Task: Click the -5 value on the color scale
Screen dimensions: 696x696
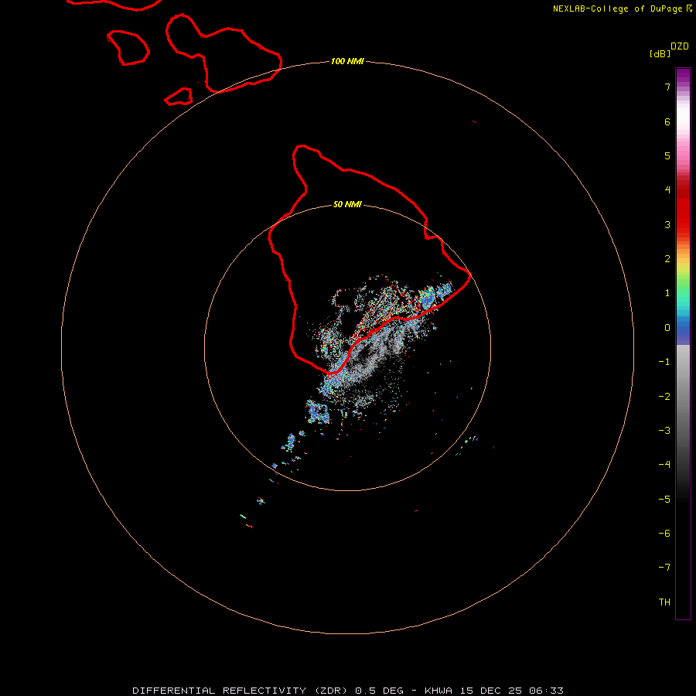Action: click(664, 500)
